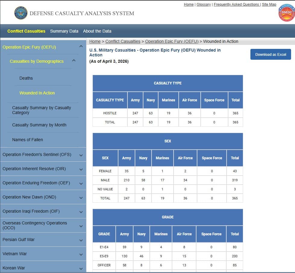Open Frequently Asked Questions link
Image resolution: width=295 pixels, height=273 pixels.
[x=236, y=5]
